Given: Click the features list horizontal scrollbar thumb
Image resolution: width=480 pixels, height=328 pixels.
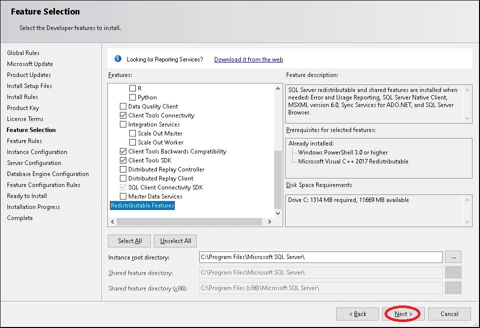Looking at the screenshot, I should (189, 221).
